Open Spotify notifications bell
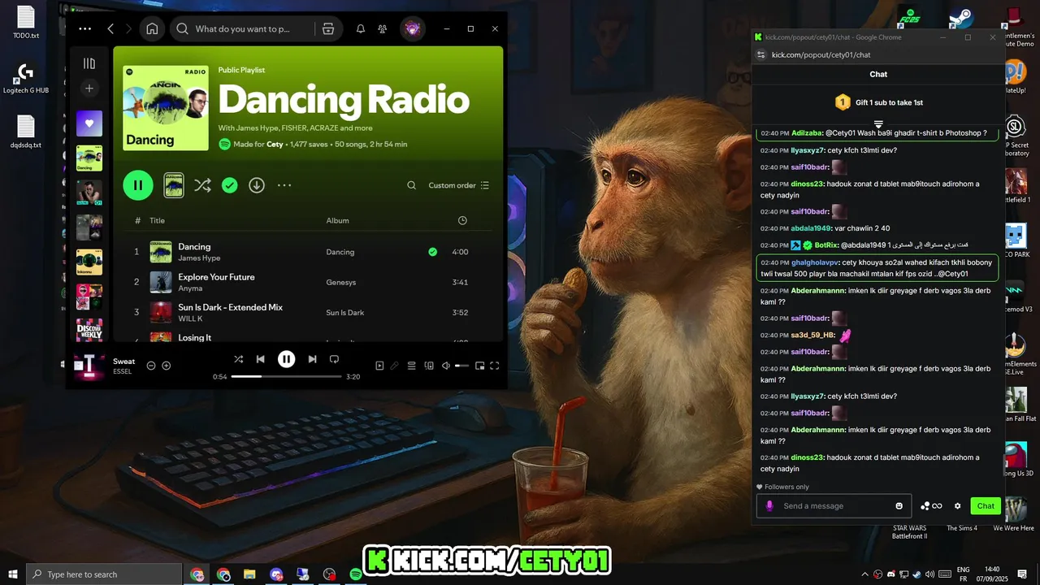Viewport: 1040px width, 585px height. point(361,28)
